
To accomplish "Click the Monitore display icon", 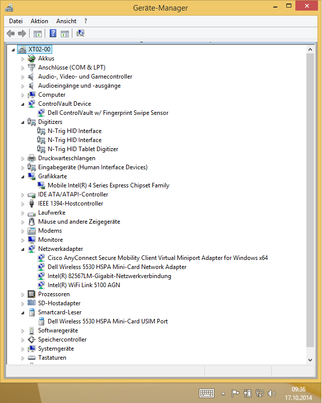I will [x=32, y=240].
